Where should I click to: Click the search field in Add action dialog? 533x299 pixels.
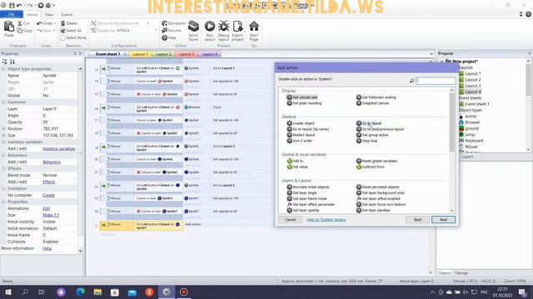pos(436,81)
